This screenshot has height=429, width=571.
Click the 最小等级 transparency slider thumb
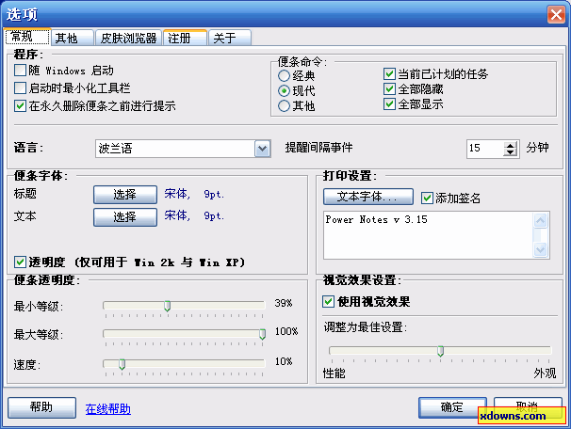tap(167, 306)
